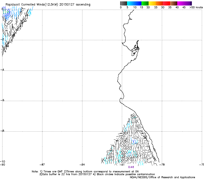This screenshot has width=204, height=179.
Task: Click the orange 25–30 knots color segment
Action: click(x=159, y=3)
